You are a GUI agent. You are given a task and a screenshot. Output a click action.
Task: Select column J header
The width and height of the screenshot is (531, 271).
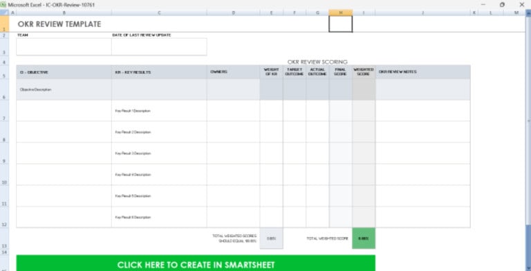pos(422,12)
